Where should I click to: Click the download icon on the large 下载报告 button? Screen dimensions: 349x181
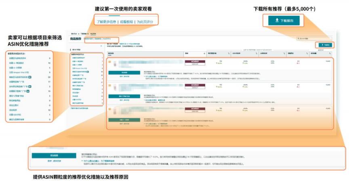277,20
